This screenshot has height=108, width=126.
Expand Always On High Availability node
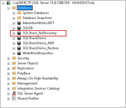coord(8,79)
